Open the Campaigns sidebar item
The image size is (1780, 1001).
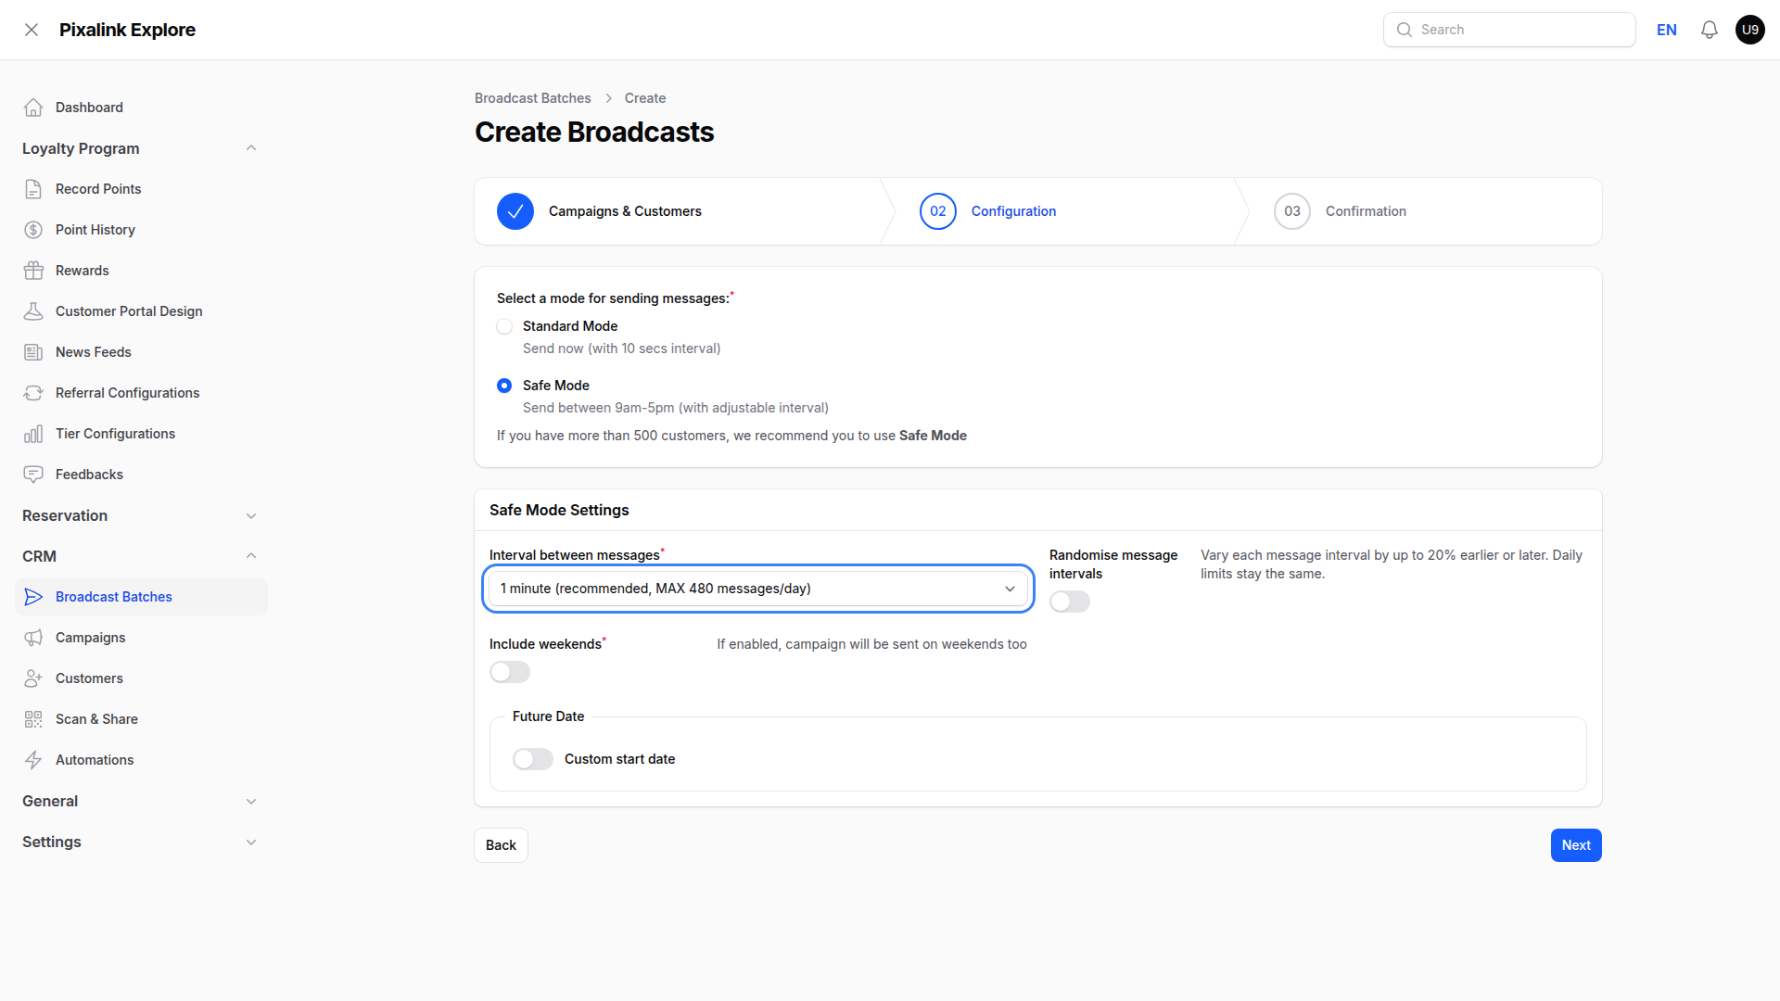(x=141, y=638)
